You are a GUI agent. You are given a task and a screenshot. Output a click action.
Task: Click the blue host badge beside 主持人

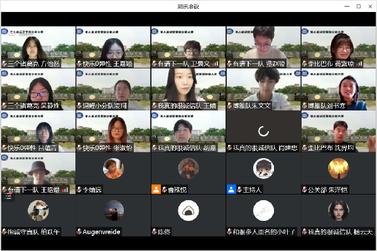231,189
